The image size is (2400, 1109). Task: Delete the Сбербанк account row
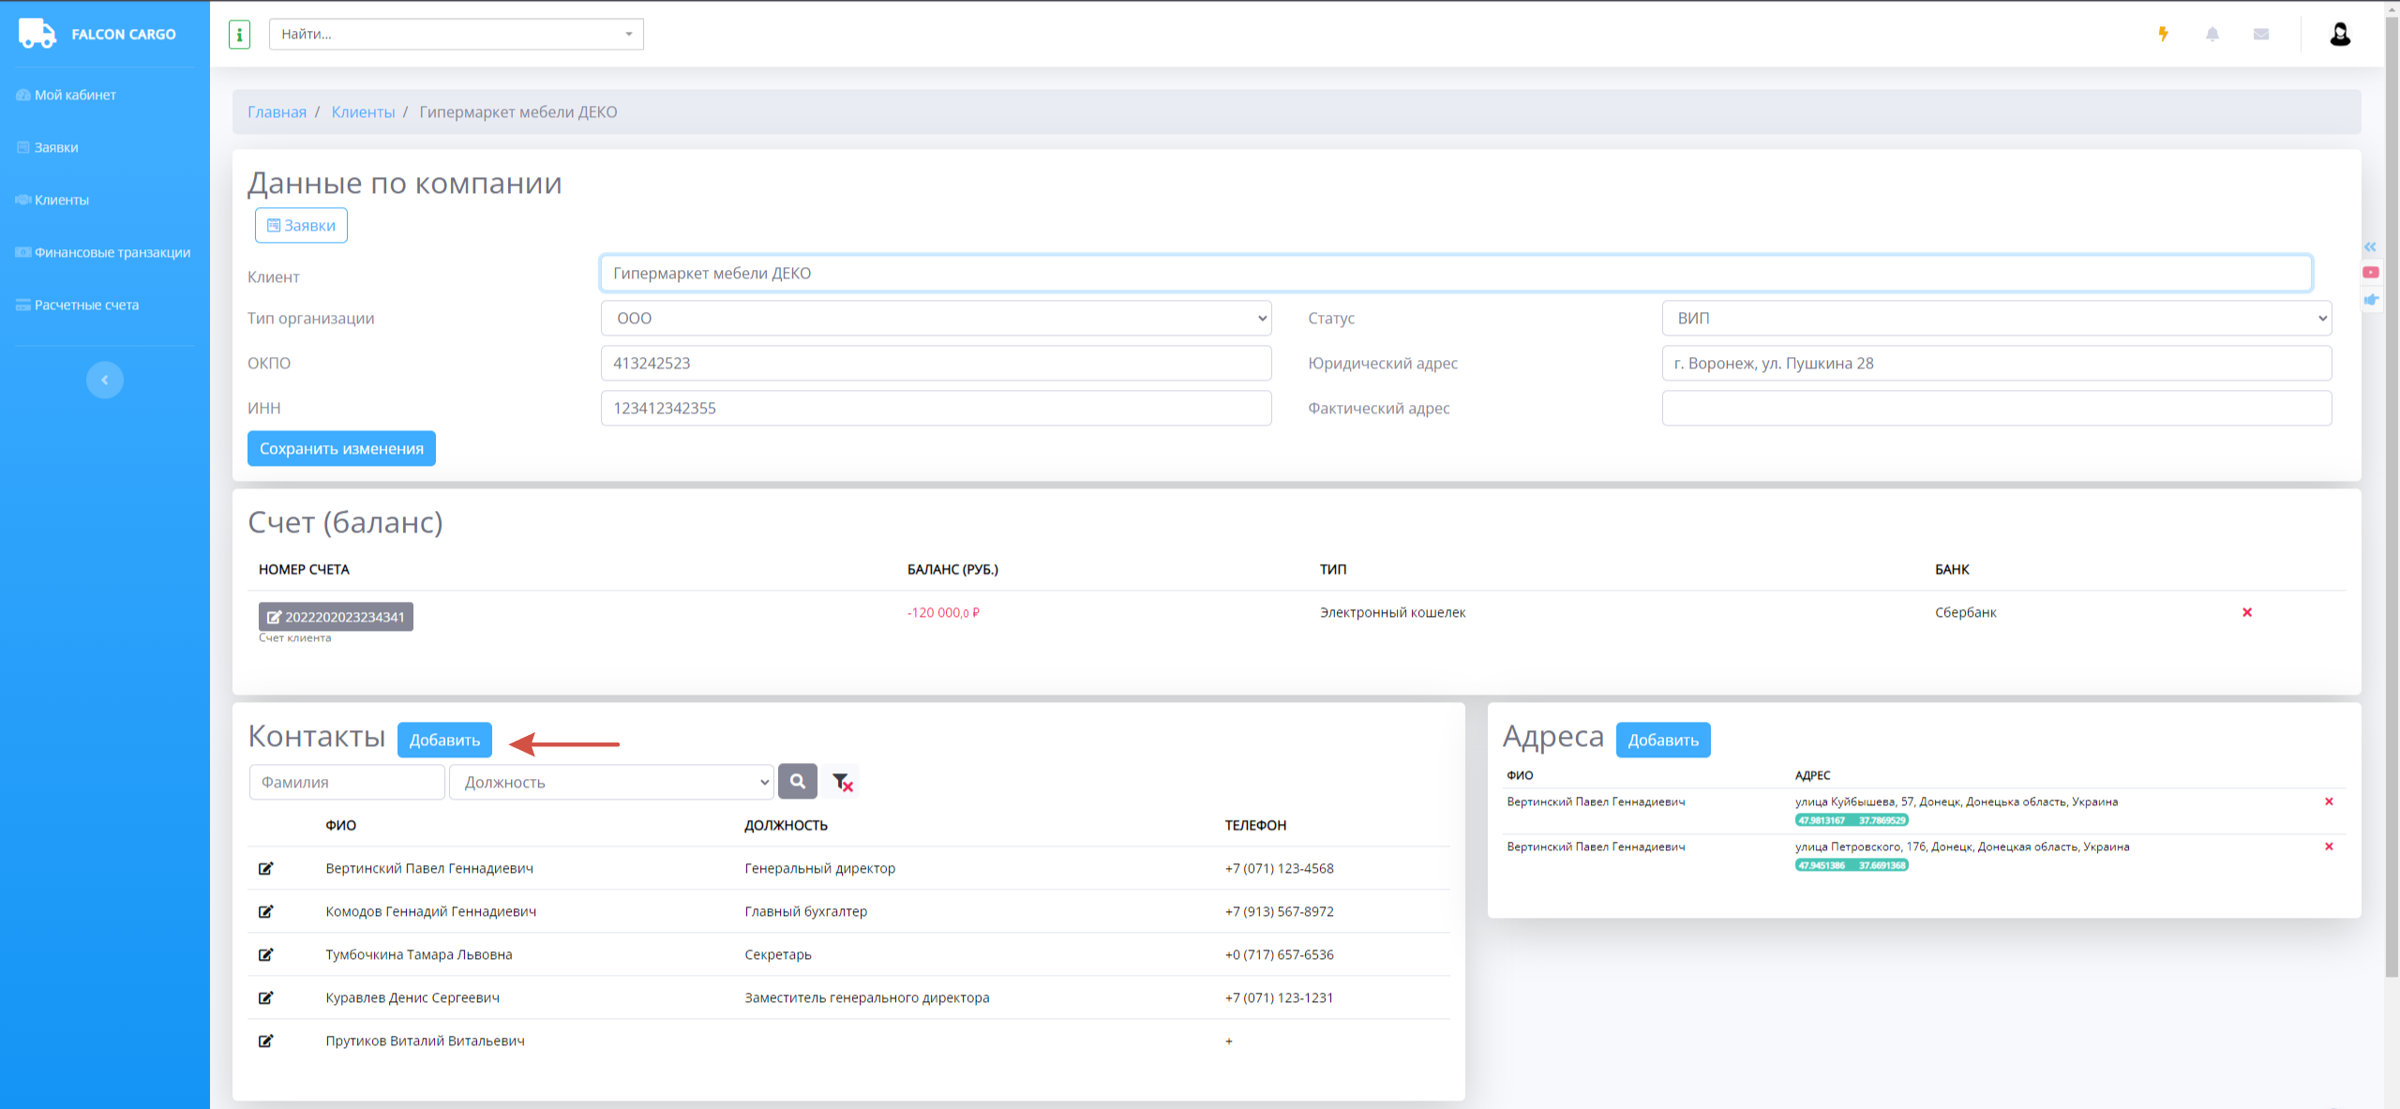click(2247, 613)
